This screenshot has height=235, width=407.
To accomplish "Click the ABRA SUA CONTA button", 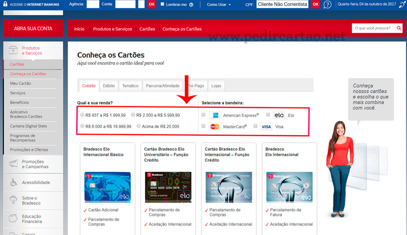I will (x=33, y=29).
